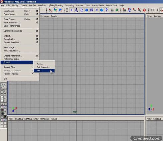
Task: Open the Lighting/Shading menu
Action: pos(55,5)
